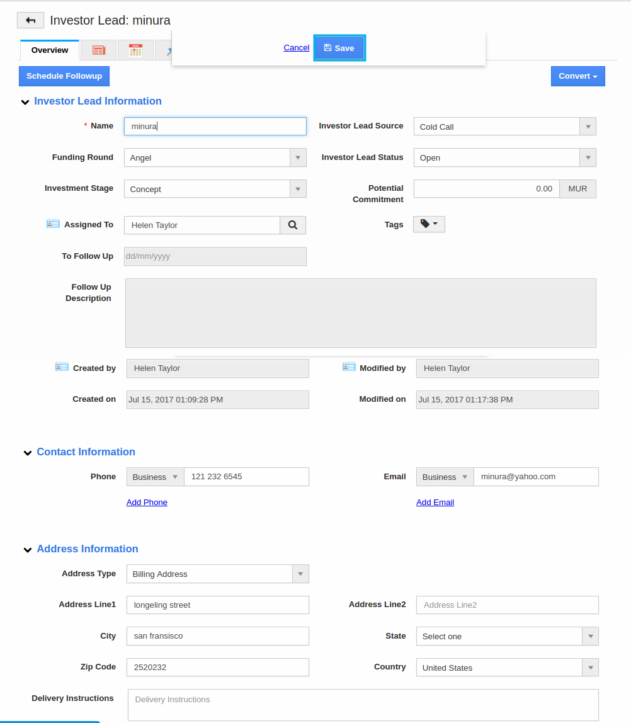Screen dimensions: 631x723
Task: Click the Cancel link
Action: click(296, 48)
